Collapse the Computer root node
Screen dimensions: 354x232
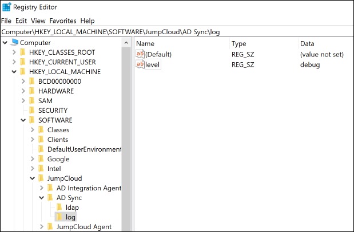5,43
